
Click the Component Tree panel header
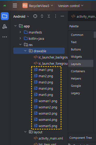pos(81,138)
